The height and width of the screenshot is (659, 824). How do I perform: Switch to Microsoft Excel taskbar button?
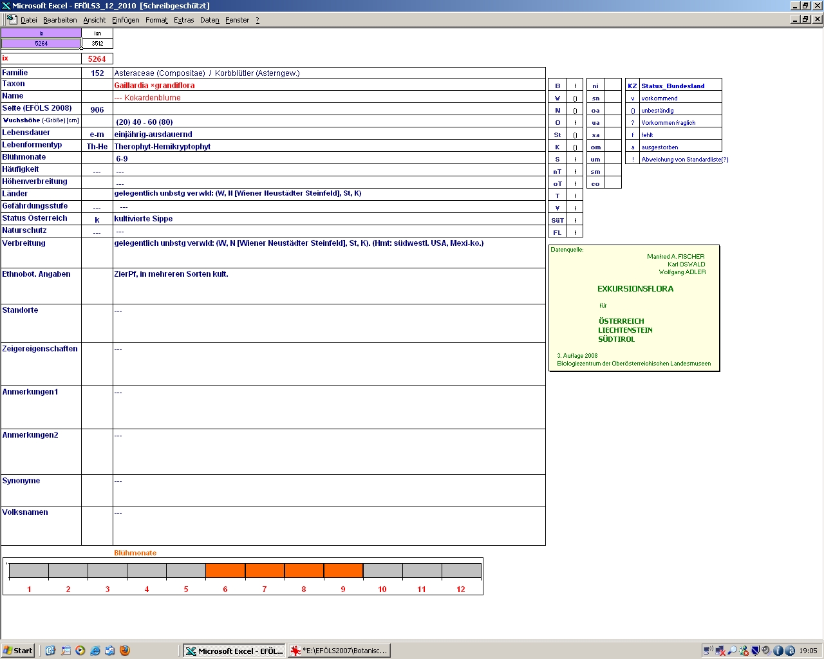(234, 651)
